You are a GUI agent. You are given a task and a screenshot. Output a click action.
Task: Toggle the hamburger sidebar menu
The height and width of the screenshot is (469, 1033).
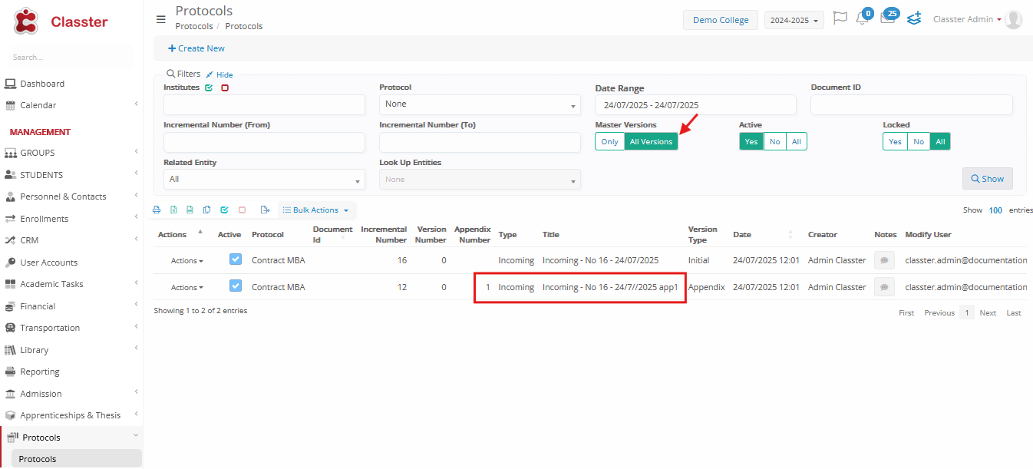click(x=160, y=19)
